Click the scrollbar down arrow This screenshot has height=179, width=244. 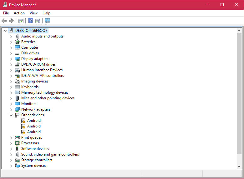(239, 167)
